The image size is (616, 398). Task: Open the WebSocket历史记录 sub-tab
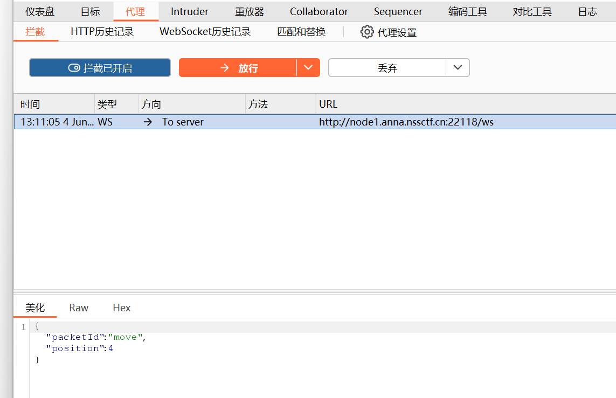pyautogui.click(x=205, y=32)
